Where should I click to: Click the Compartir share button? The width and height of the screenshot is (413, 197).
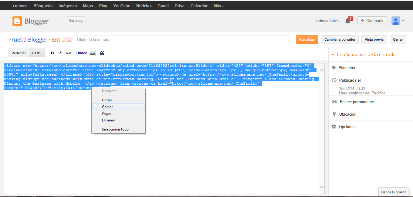coord(372,21)
